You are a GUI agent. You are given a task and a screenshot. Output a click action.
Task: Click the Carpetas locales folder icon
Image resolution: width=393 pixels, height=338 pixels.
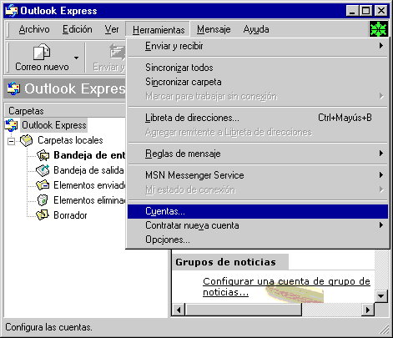coord(27,140)
